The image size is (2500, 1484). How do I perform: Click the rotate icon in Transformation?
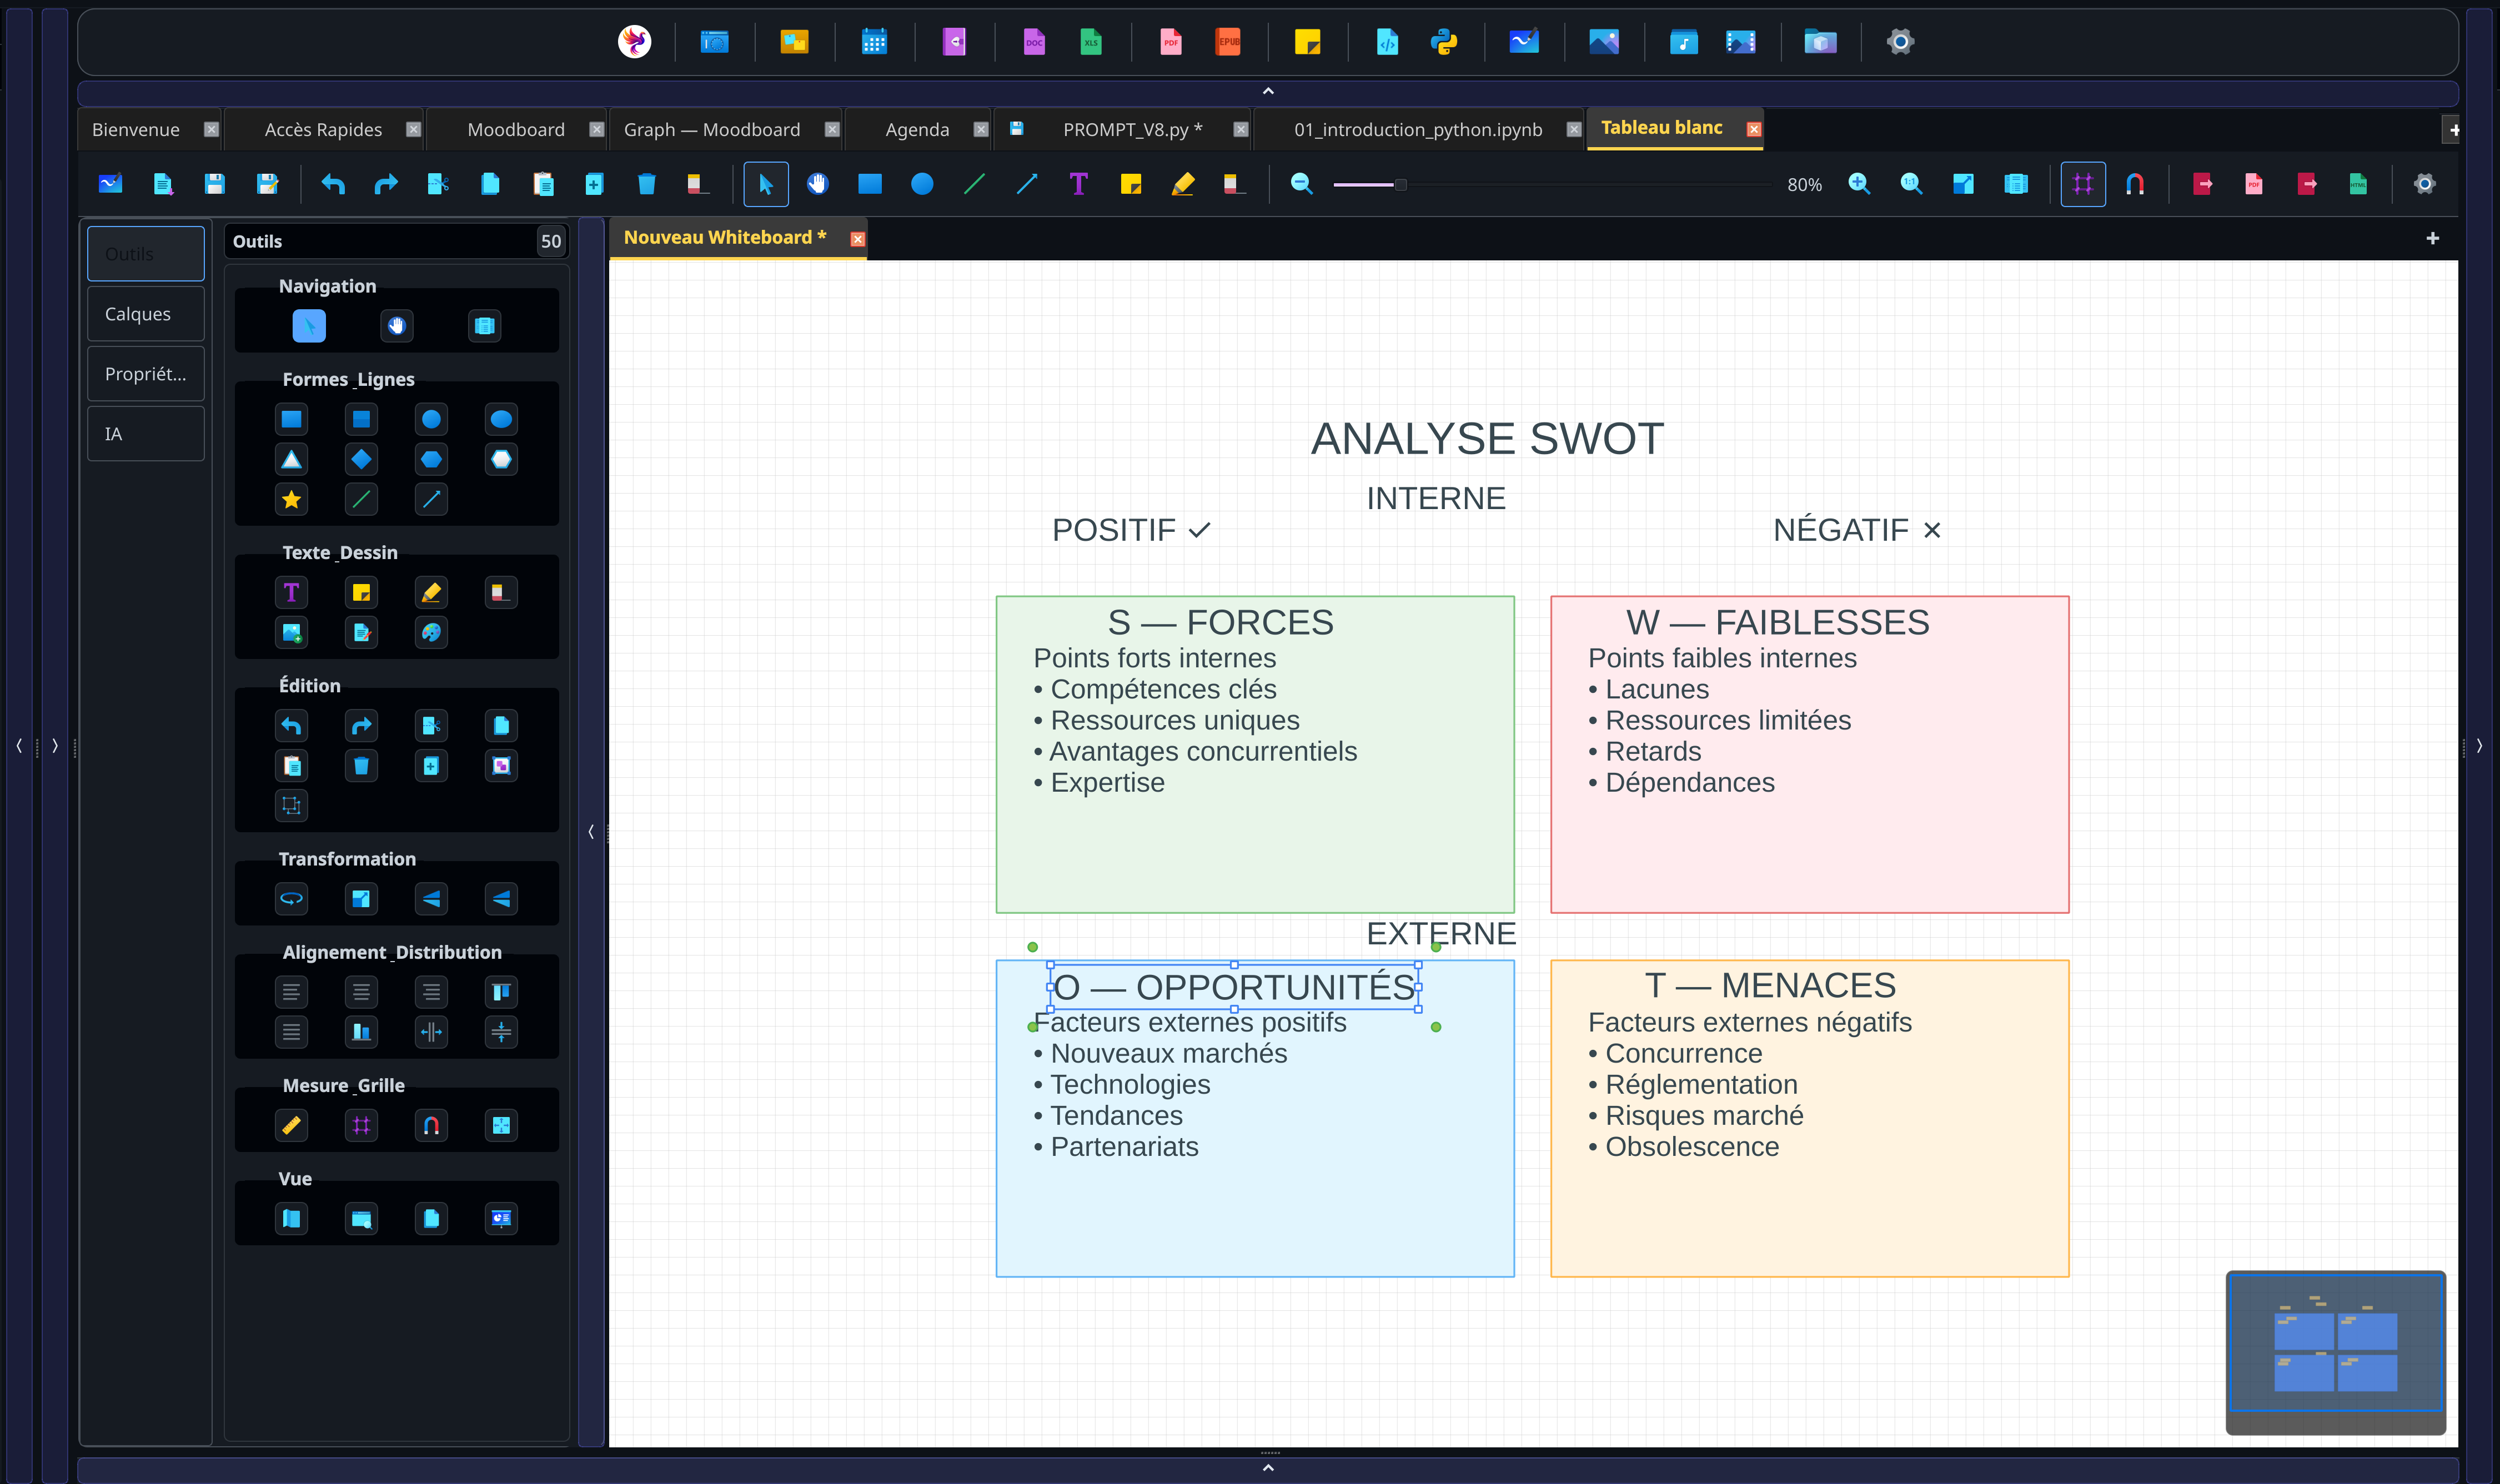tap(291, 898)
